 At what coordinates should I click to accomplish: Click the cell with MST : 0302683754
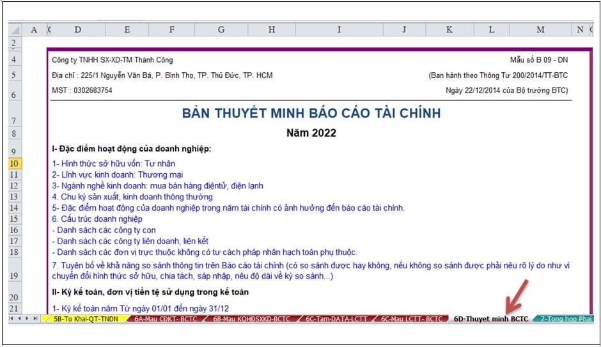click(x=82, y=91)
